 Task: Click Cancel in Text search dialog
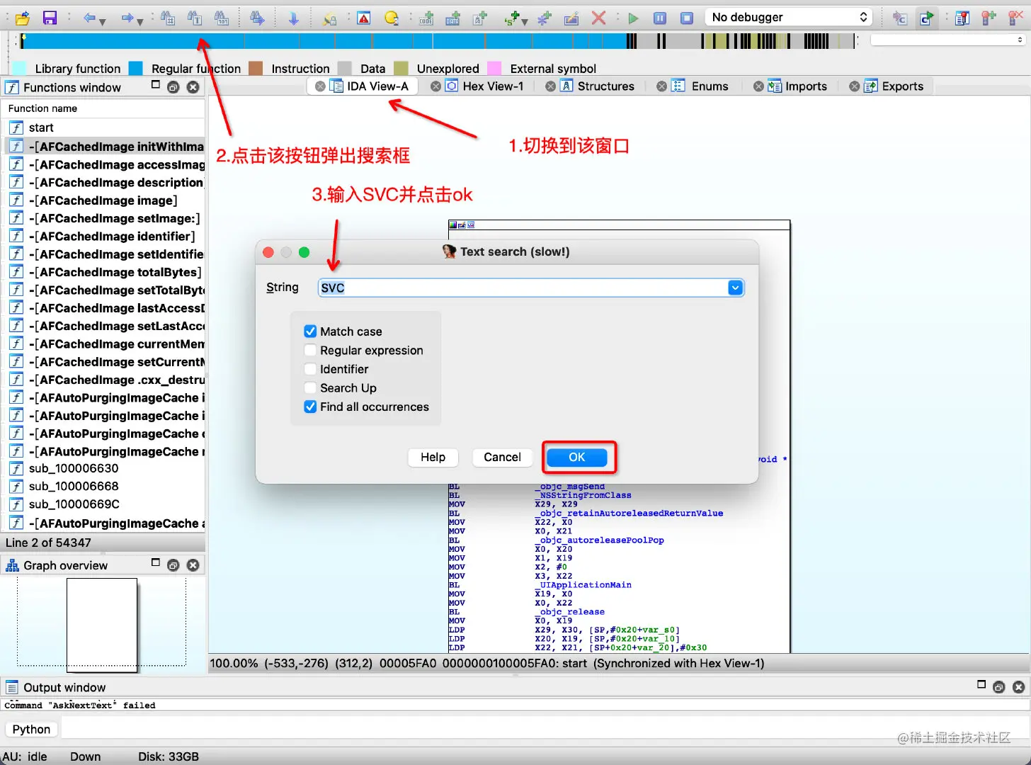(502, 458)
